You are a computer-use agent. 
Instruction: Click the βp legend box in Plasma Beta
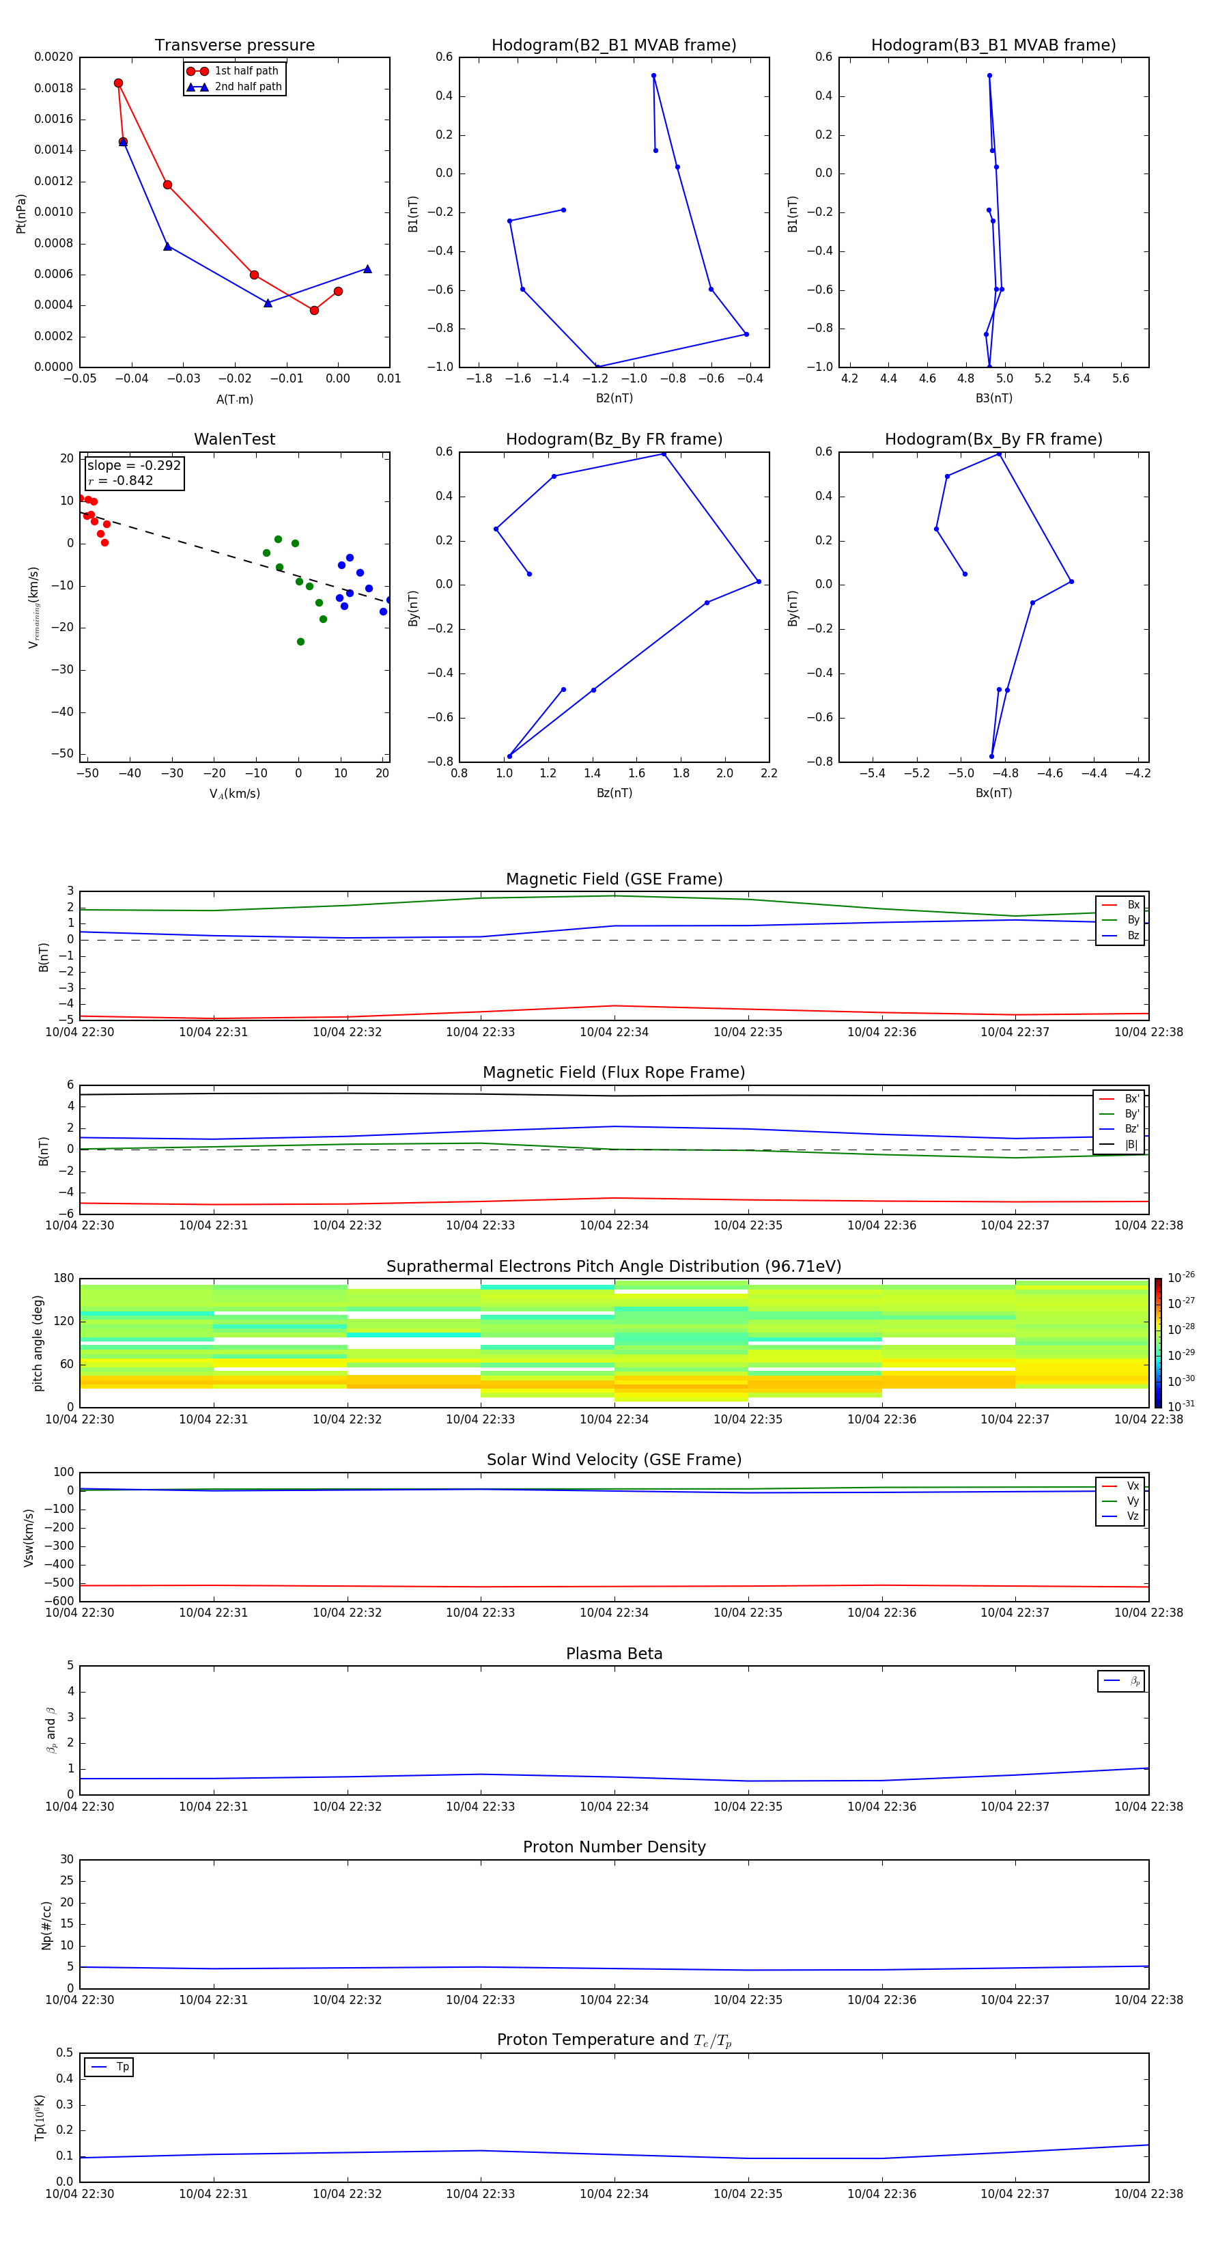coord(1121,1681)
